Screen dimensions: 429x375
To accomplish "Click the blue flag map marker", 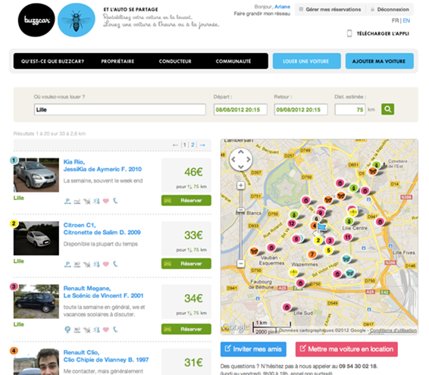I will [321, 228].
